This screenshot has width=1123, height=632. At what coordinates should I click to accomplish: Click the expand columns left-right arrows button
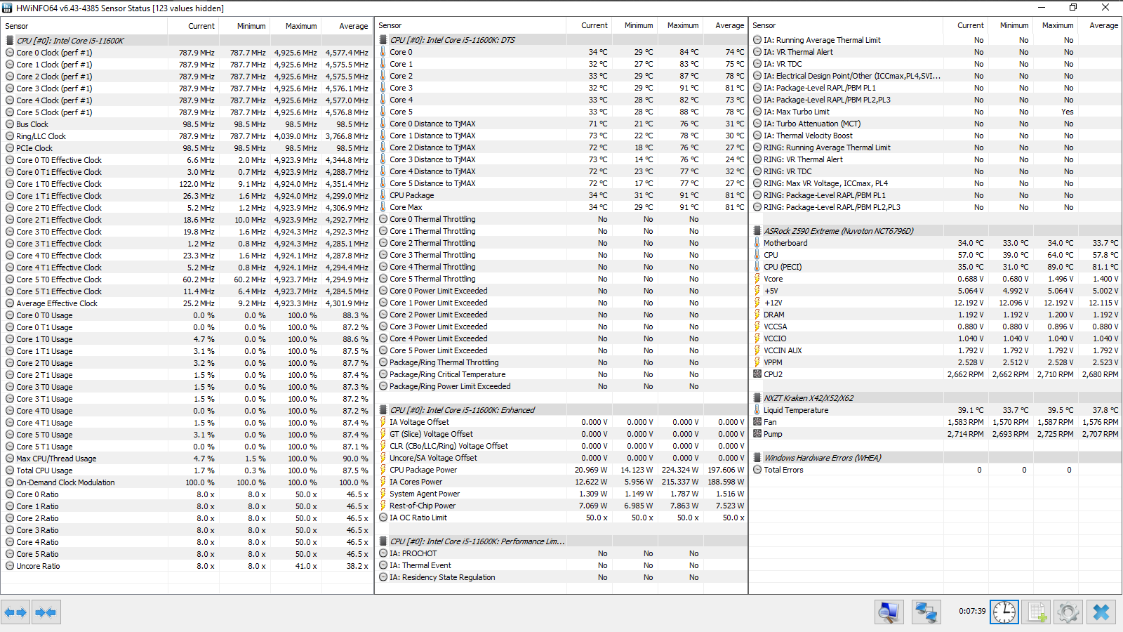[15, 612]
